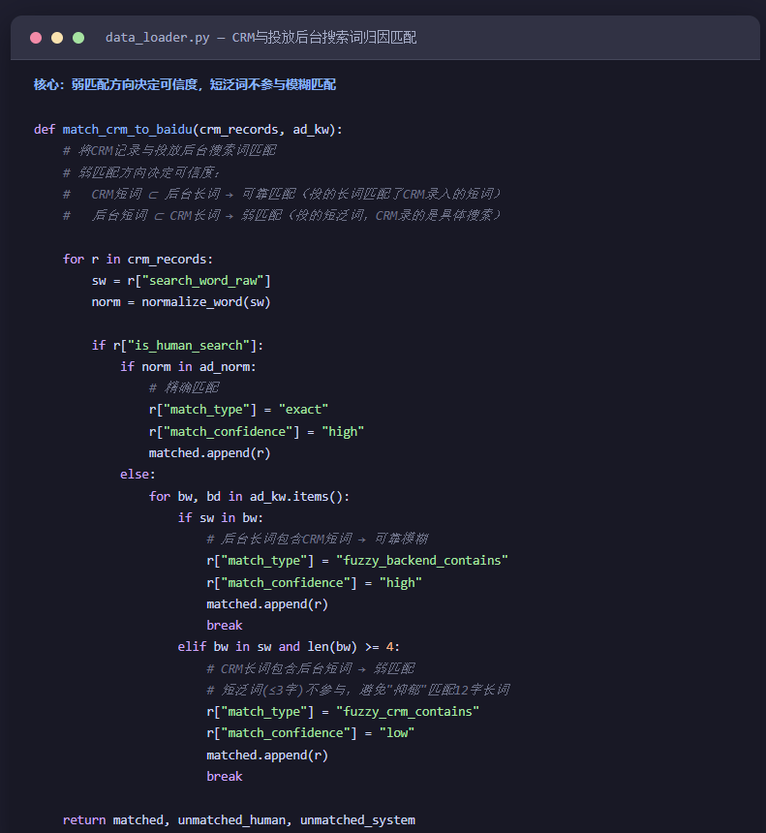
Task: Click the line if norm in ad_norm
Action: click(188, 367)
